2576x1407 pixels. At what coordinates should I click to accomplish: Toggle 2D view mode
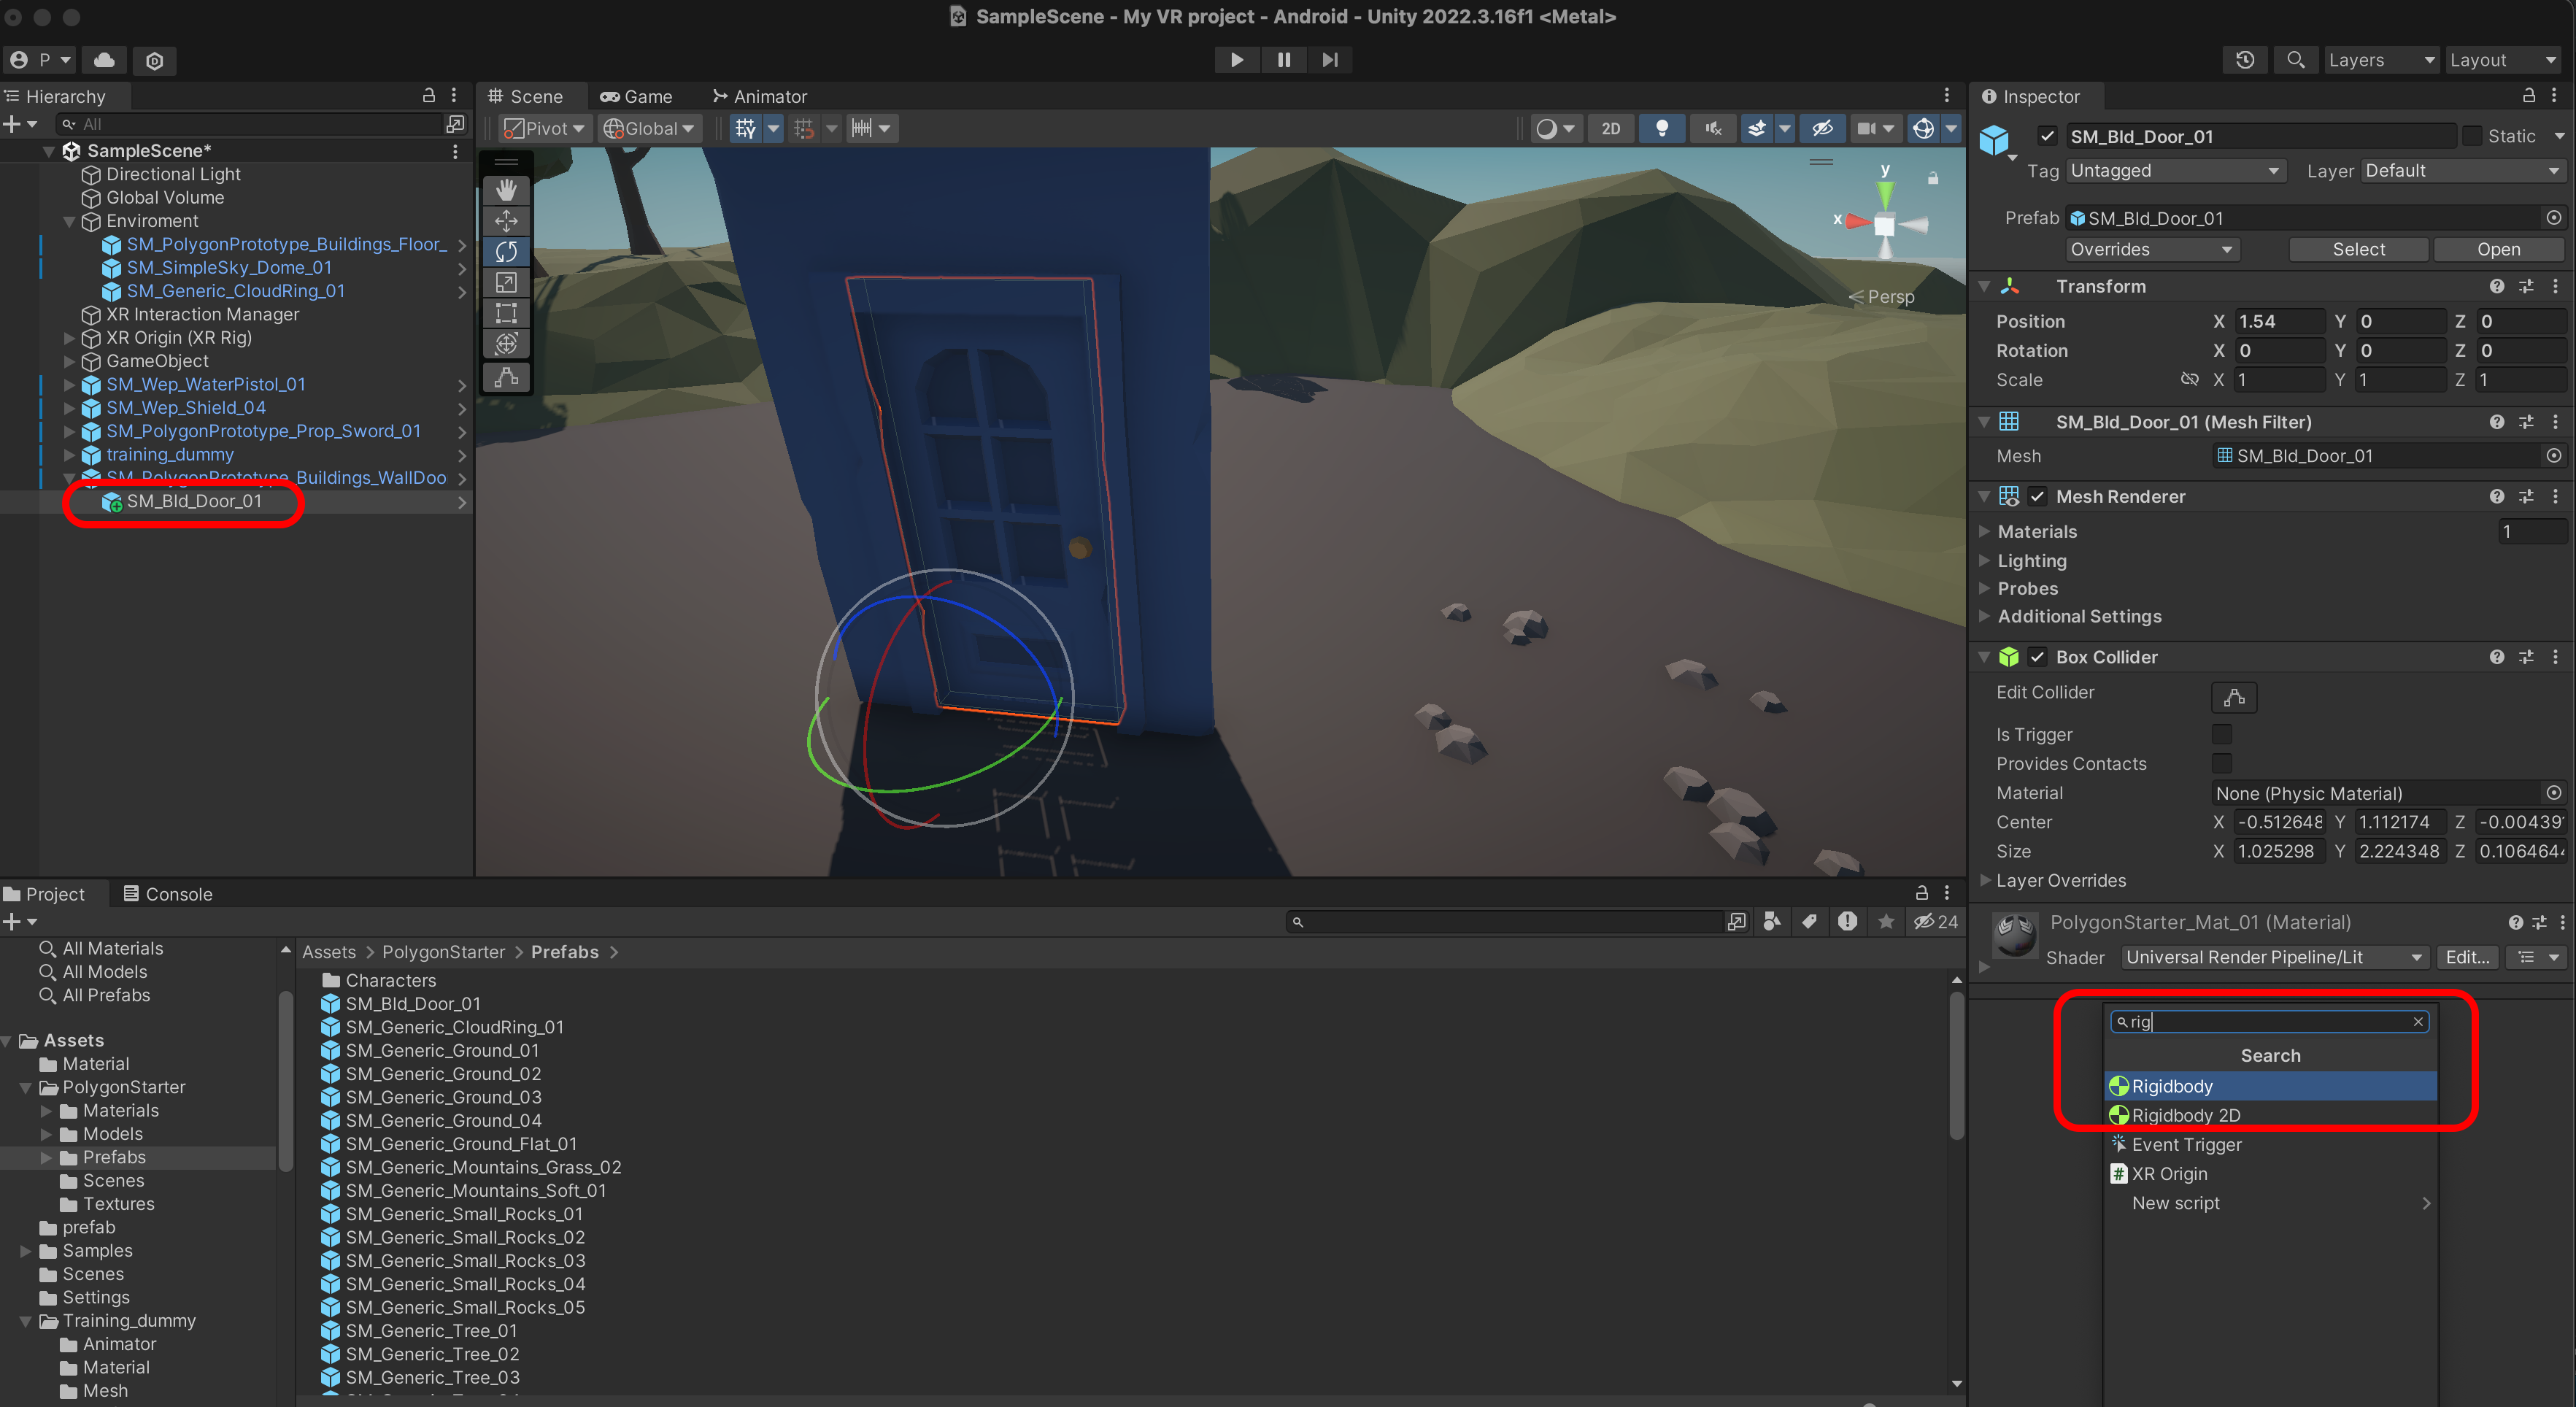click(x=1610, y=128)
